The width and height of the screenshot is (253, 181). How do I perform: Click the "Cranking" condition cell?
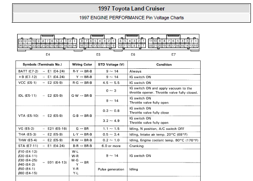[x=136, y=146]
